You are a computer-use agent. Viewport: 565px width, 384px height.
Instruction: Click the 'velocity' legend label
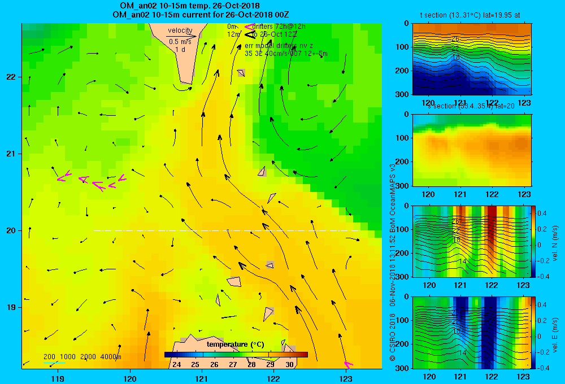click(x=180, y=30)
